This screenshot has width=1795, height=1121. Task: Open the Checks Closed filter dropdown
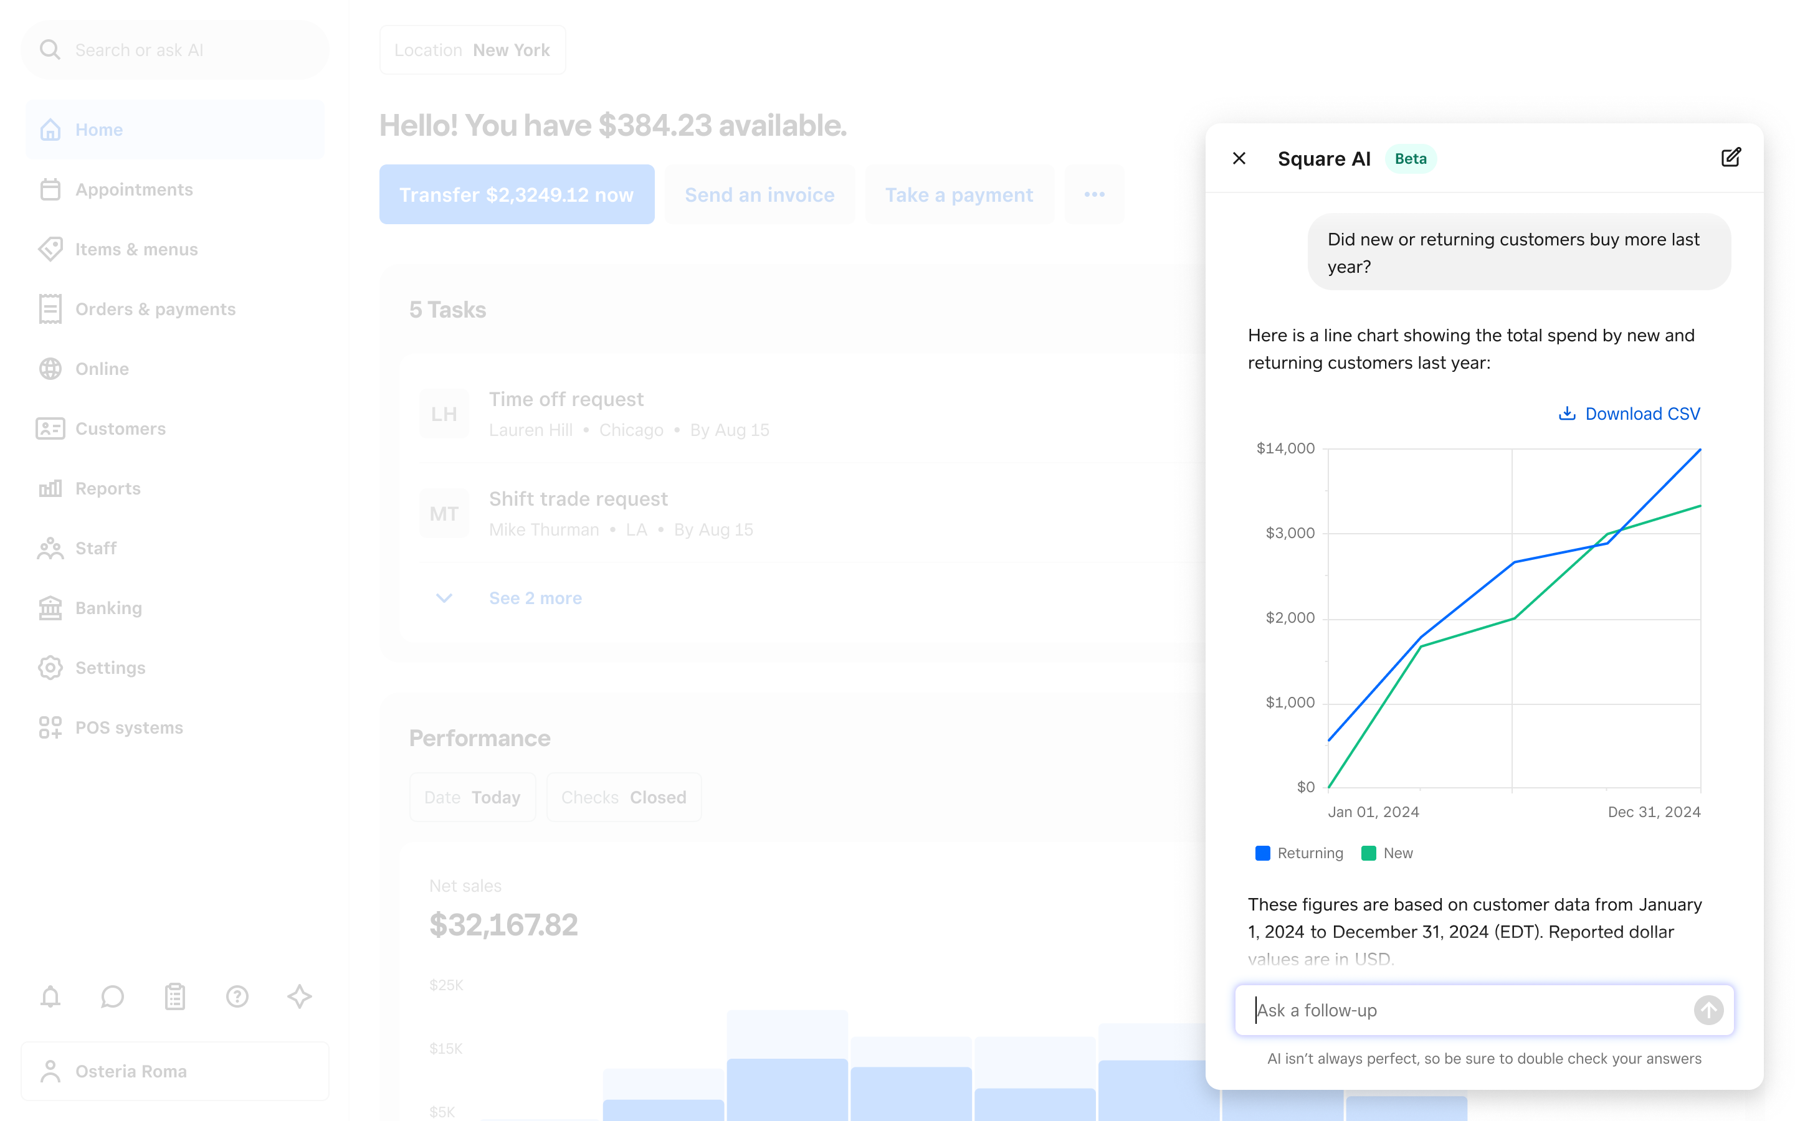pos(624,797)
